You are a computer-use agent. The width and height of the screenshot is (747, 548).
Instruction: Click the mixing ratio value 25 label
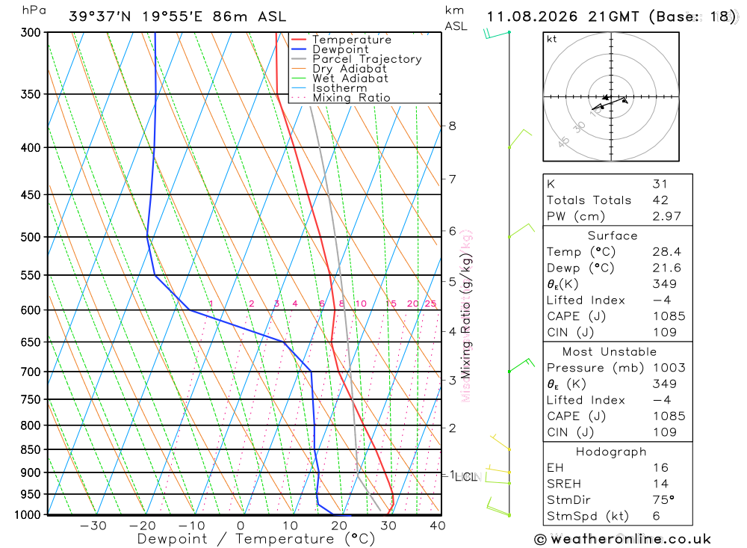tap(431, 304)
